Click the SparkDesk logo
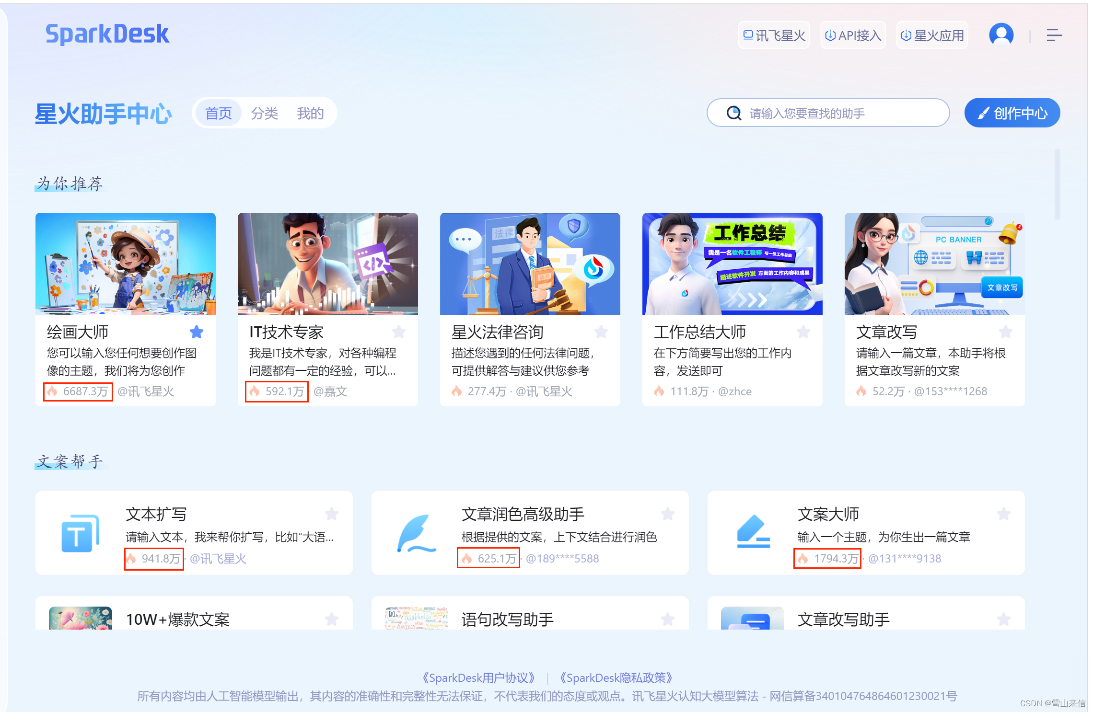The height and width of the screenshot is (712, 1093). coord(107,34)
